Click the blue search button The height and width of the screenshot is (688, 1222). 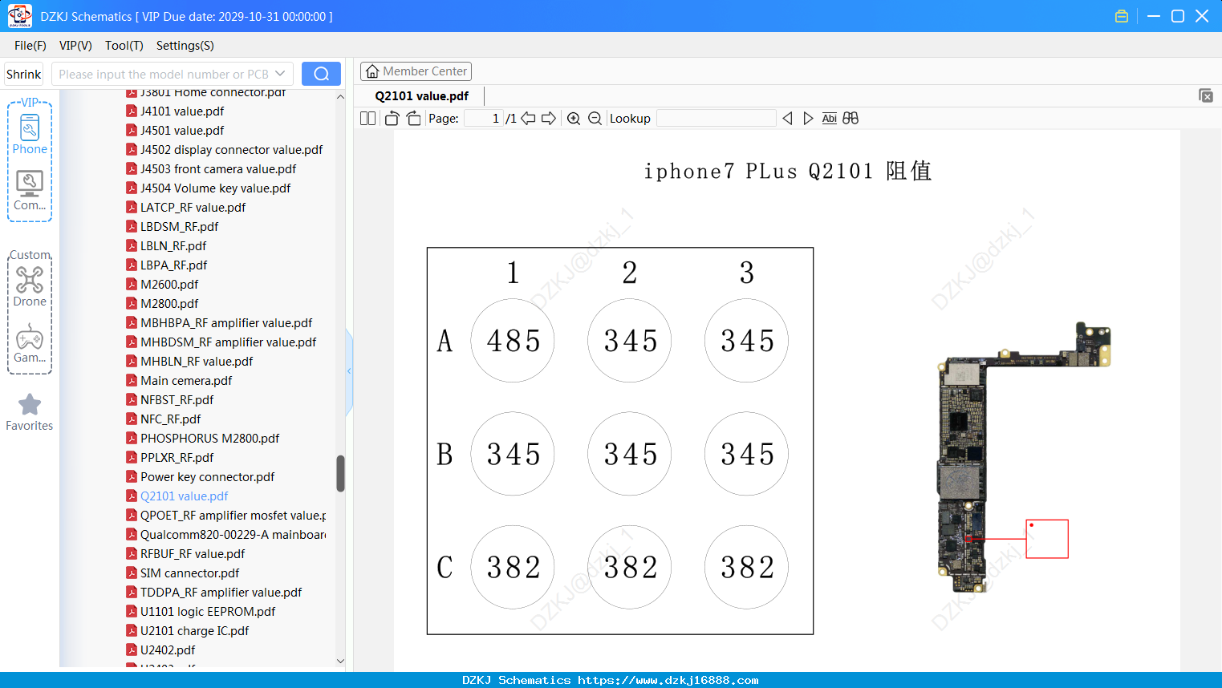[321, 74]
